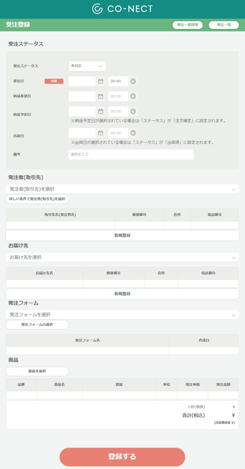Image resolution: width=245 pixels, height=469 pixels.
Task: Click the 発注フォーム名 column header
Action: coord(87,340)
